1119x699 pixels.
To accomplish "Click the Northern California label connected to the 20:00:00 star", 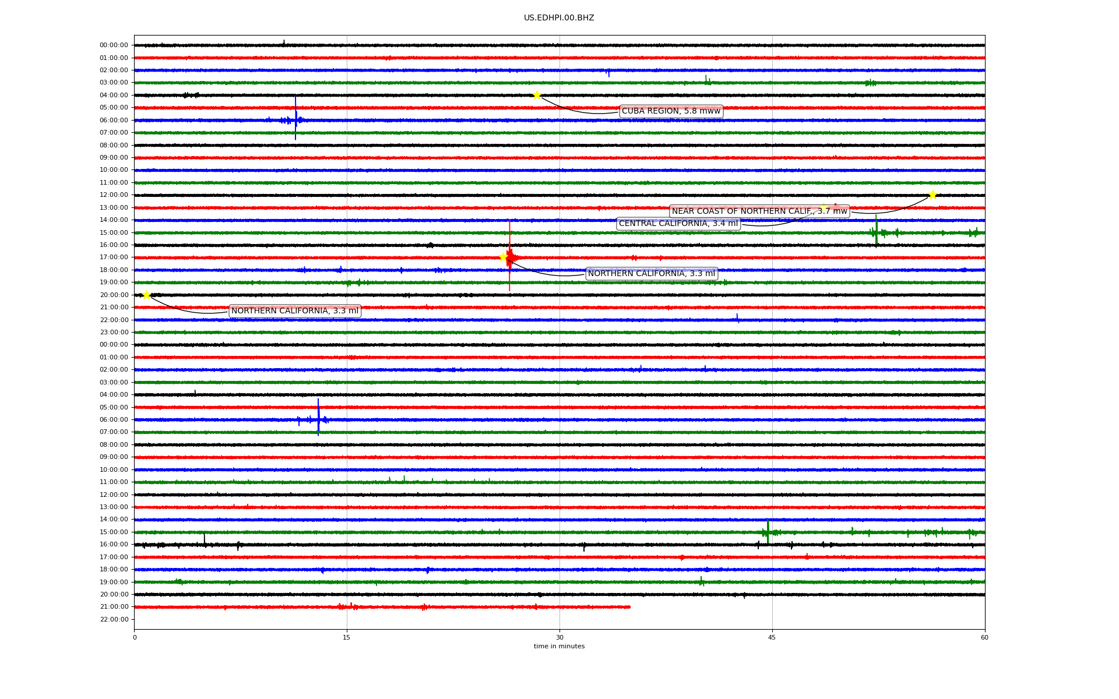I will pyautogui.click(x=294, y=311).
